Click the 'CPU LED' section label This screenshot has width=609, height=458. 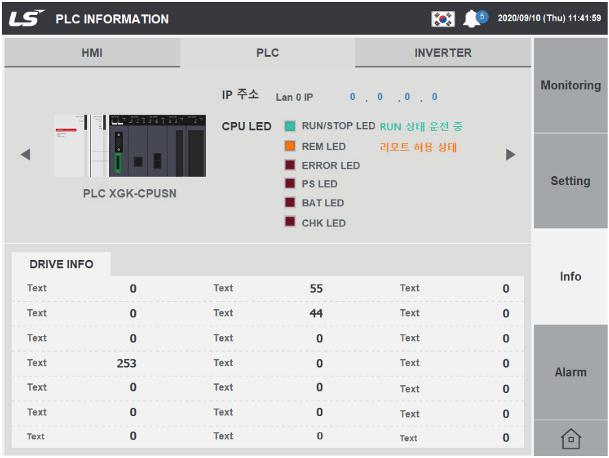click(246, 126)
